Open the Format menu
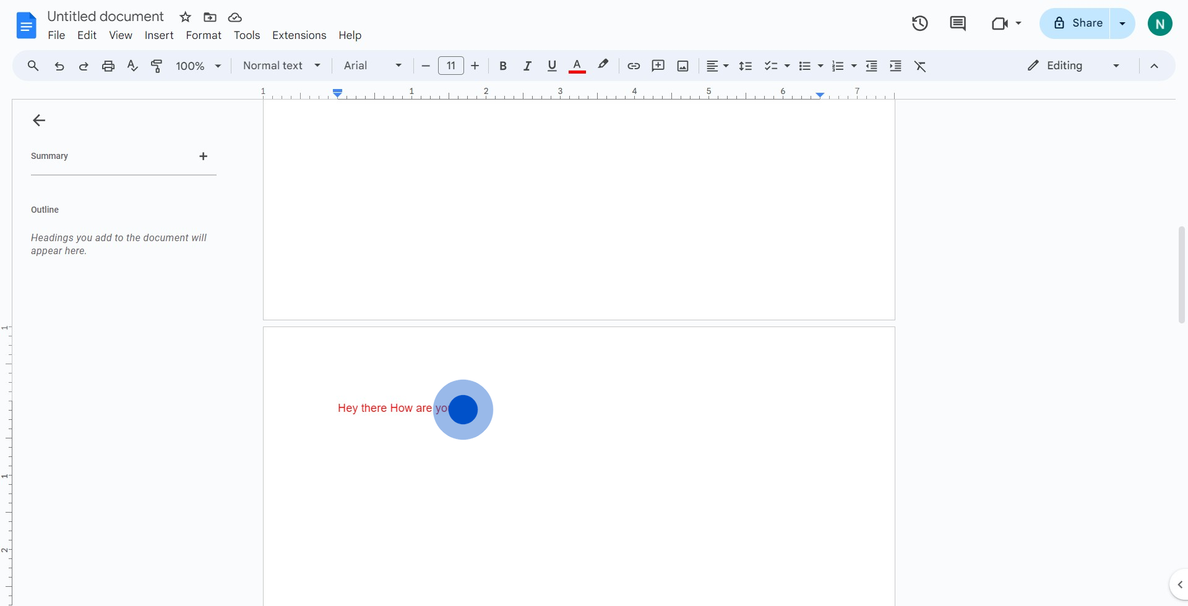1188x606 pixels. pos(204,35)
